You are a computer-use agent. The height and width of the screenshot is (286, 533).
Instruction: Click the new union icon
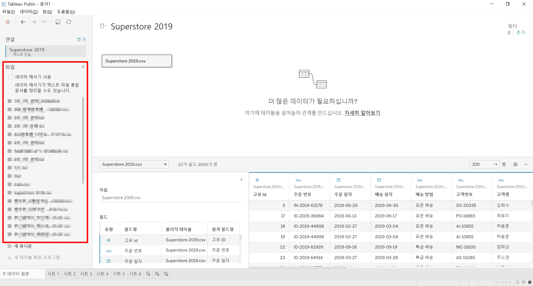[x=9, y=246]
